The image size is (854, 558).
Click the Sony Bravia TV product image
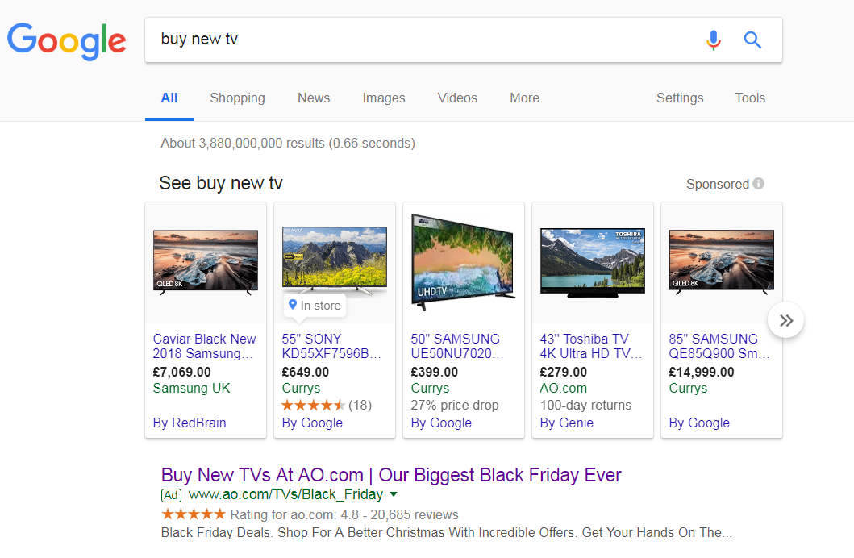335,260
